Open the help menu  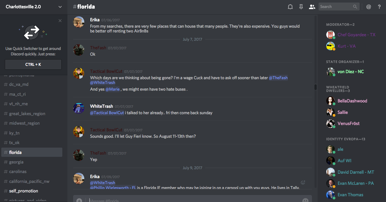[x=379, y=7]
